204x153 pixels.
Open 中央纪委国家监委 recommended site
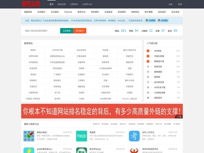coord(57,62)
